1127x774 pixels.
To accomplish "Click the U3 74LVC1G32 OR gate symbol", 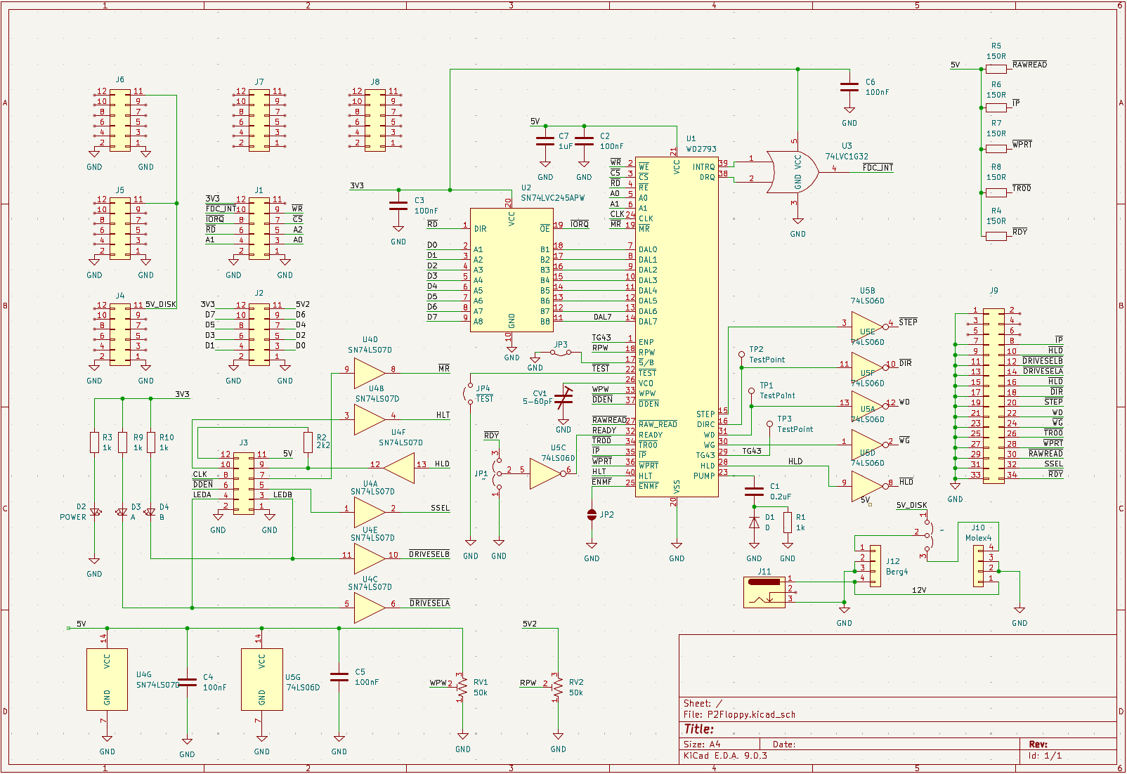I will (793, 171).
